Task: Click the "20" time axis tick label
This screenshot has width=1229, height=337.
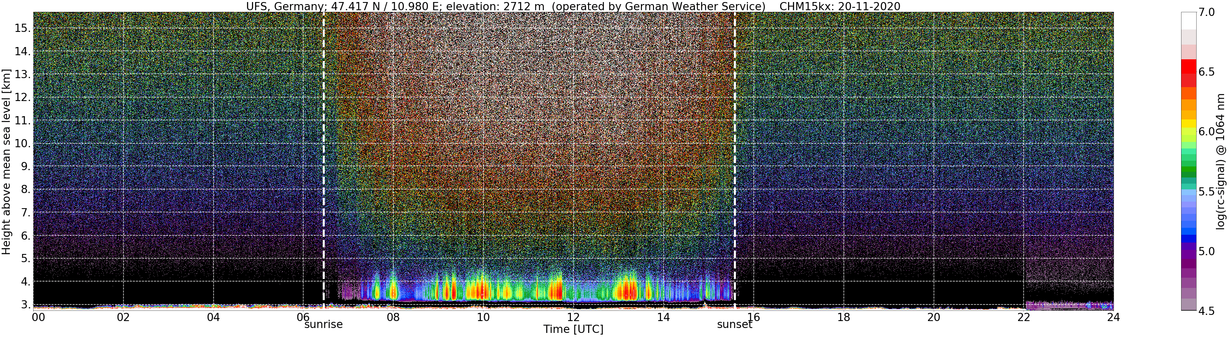Action: click(933, 317)
